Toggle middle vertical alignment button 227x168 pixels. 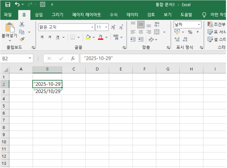pyautogui.click(x=141, y=25)
